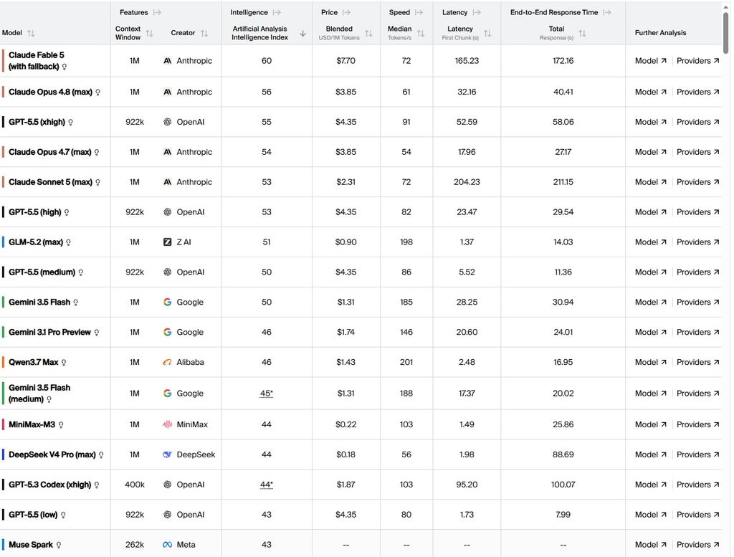Sort by Median tokens per second
The height and width of the screenshot is (557, 734).
point(421,33)
